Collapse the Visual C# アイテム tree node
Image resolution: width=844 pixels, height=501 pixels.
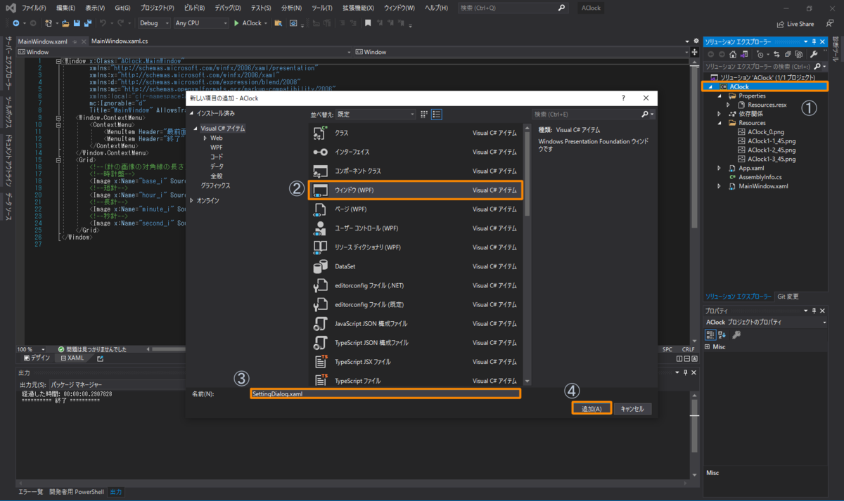(194, 129)
